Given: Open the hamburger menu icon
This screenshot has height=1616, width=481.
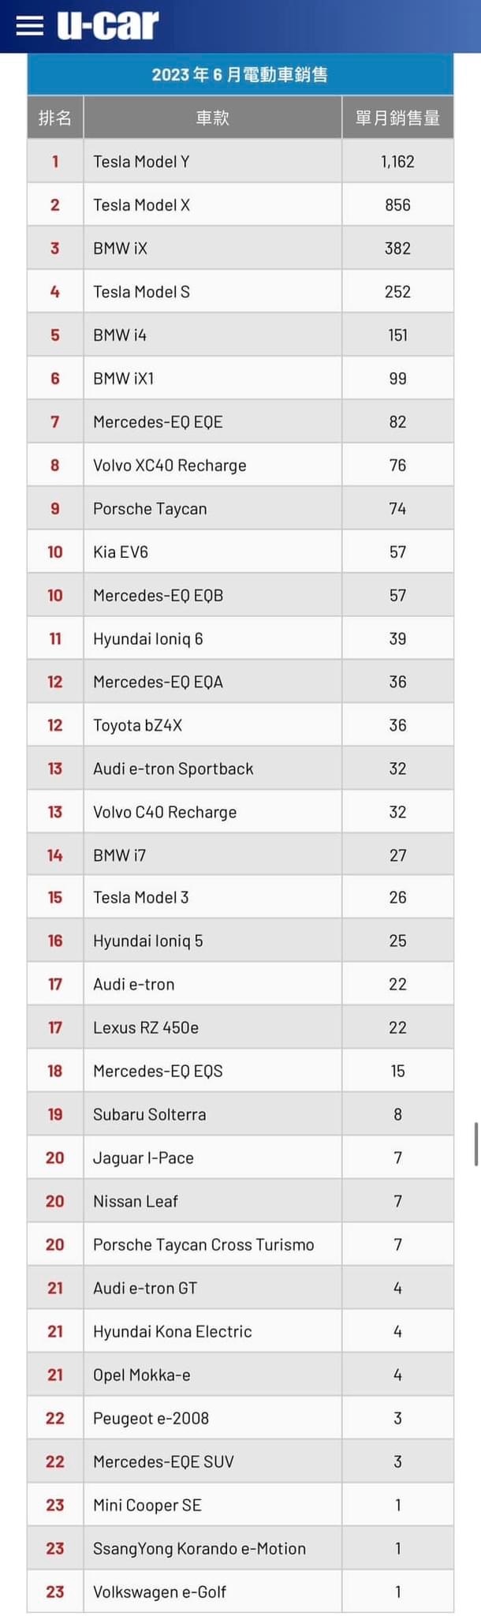Looking at the screenshot, I should pos(29,25).
